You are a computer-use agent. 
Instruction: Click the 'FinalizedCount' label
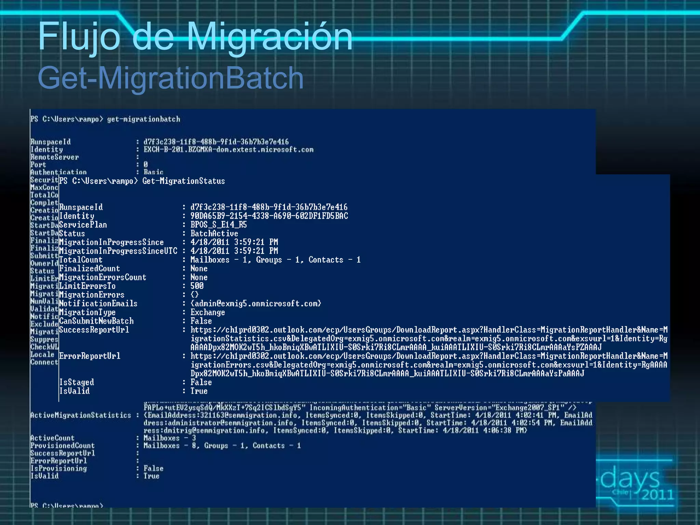90,269
